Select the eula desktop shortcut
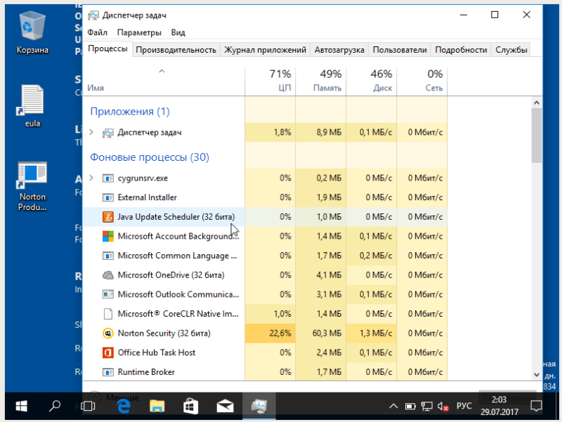 click(x=32, y=106)
